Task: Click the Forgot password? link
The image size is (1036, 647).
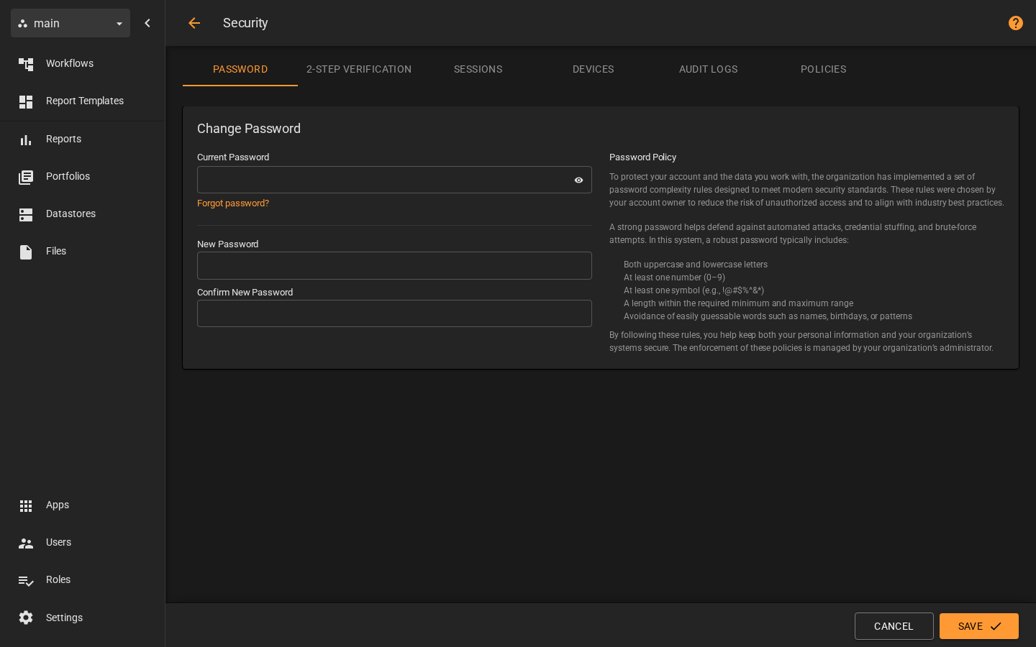Action: [233, 203]
